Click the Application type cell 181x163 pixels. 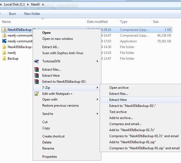pyautogui.click(x=128, y=41)
